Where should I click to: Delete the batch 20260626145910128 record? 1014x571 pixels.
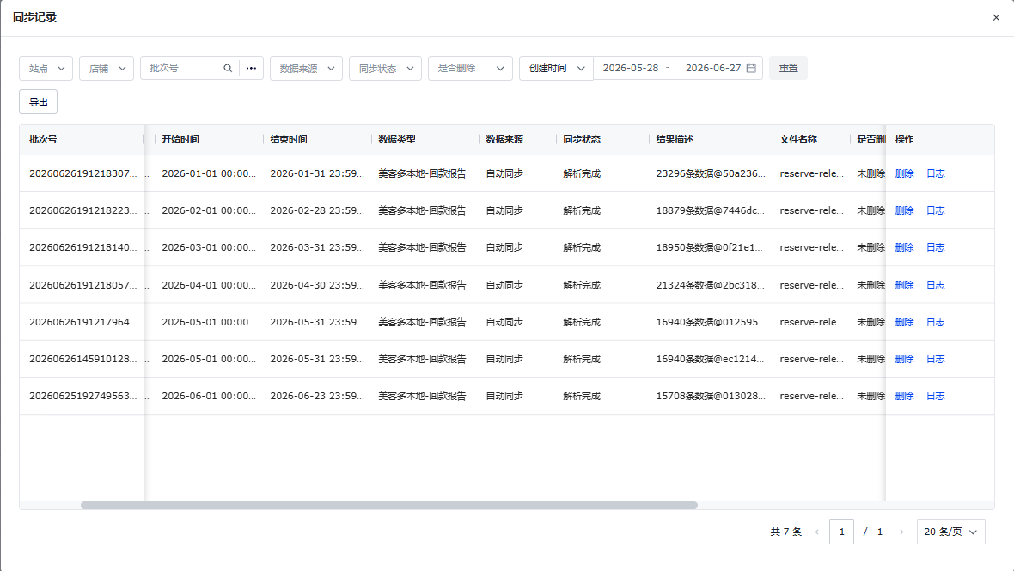tap(904, 359)
